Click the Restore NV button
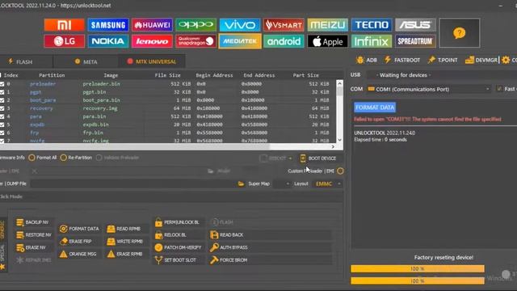The width and height of the screenshot is (517, 291). [x=34, y=235]
